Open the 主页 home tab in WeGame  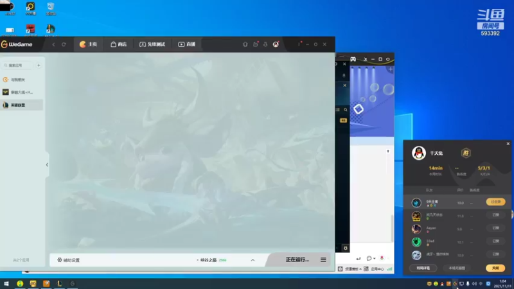(89, 44)
